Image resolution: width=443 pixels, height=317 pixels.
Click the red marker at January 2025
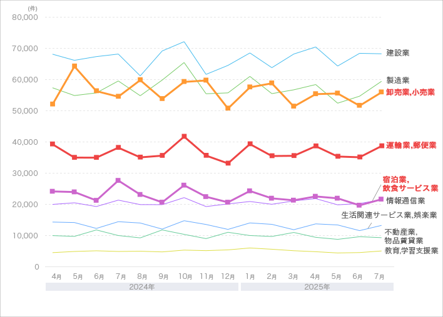click(250, 144)
